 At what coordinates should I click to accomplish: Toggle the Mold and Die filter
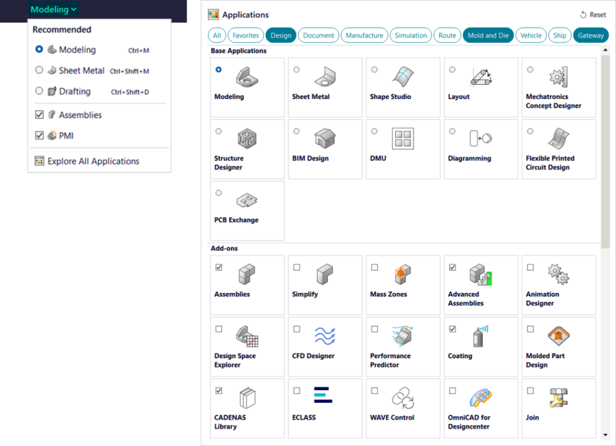point(488,35)
